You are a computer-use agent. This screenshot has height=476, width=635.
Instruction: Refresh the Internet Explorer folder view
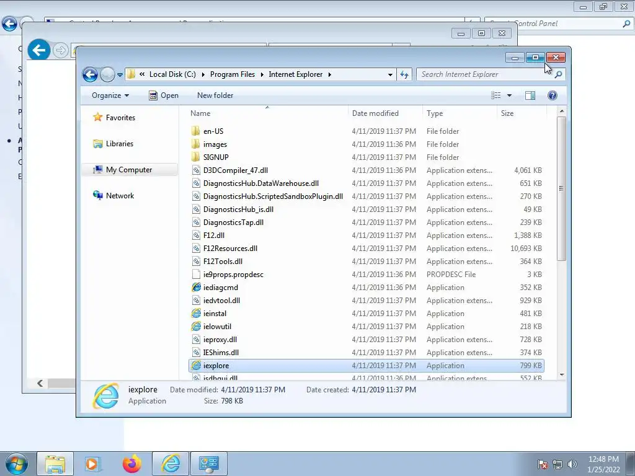404,74
